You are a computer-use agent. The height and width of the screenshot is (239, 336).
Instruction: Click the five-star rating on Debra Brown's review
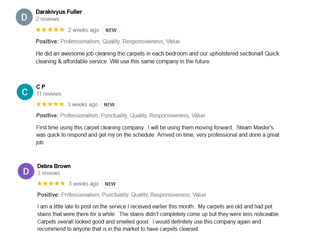[x=51, y=184]
